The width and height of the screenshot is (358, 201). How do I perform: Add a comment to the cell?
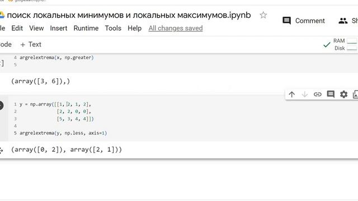point(331,94)
